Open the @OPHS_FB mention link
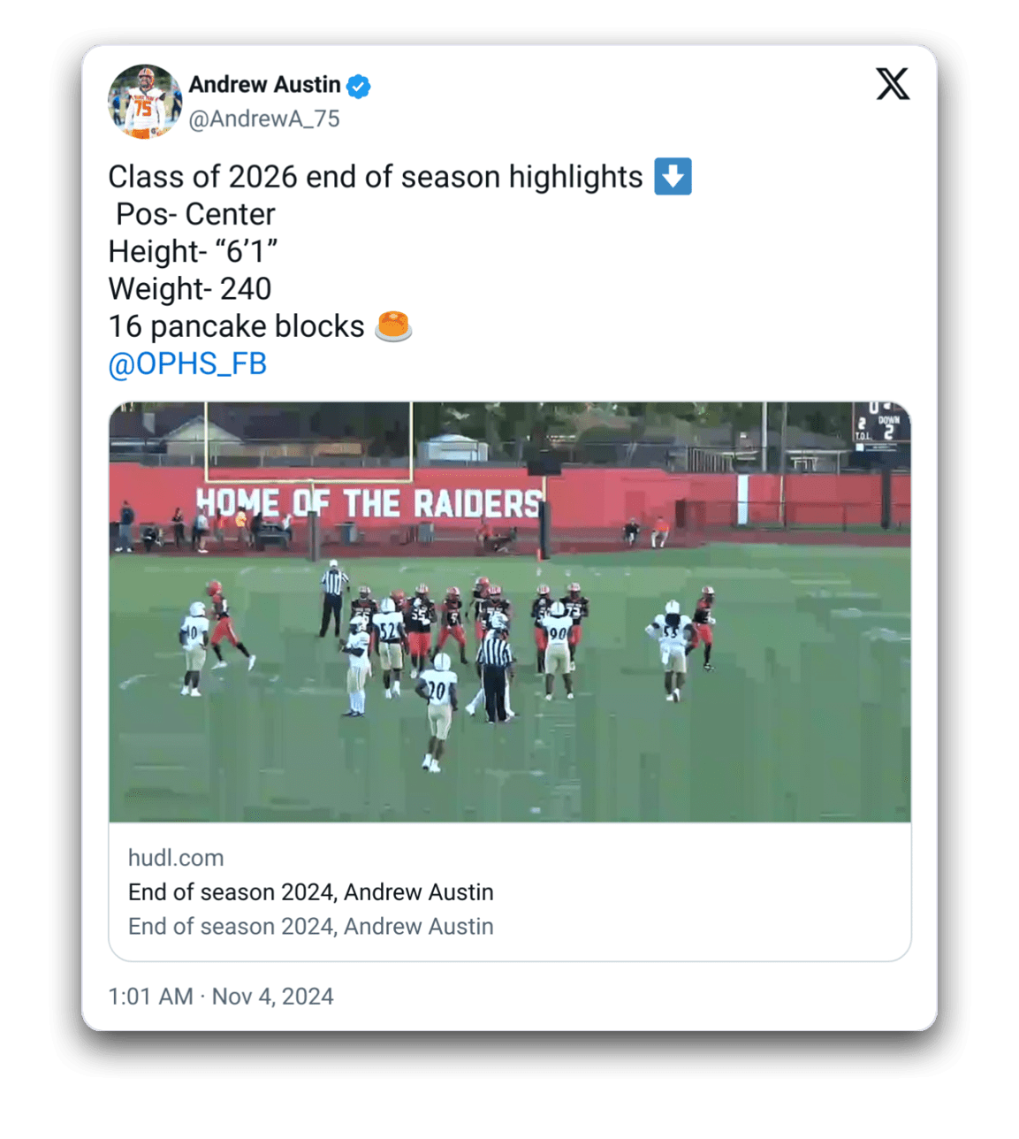Image resolution: width=1019 pixels, height=1139 pixels. (x=187, y=363)
